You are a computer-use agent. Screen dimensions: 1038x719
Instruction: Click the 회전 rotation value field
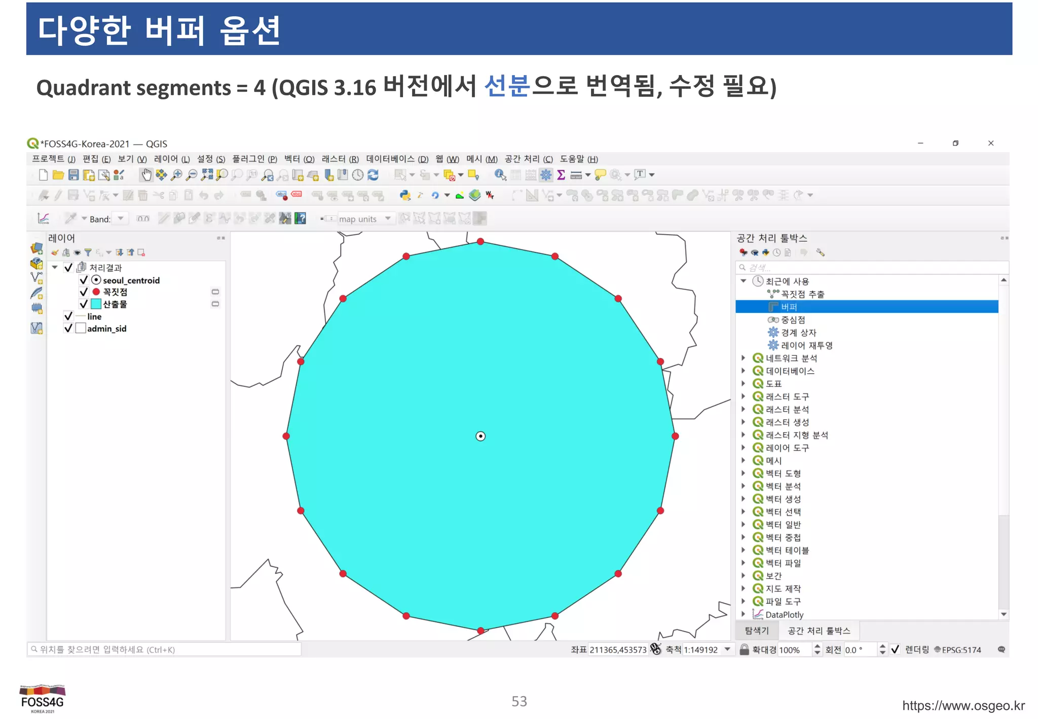(x=860, y=650)
